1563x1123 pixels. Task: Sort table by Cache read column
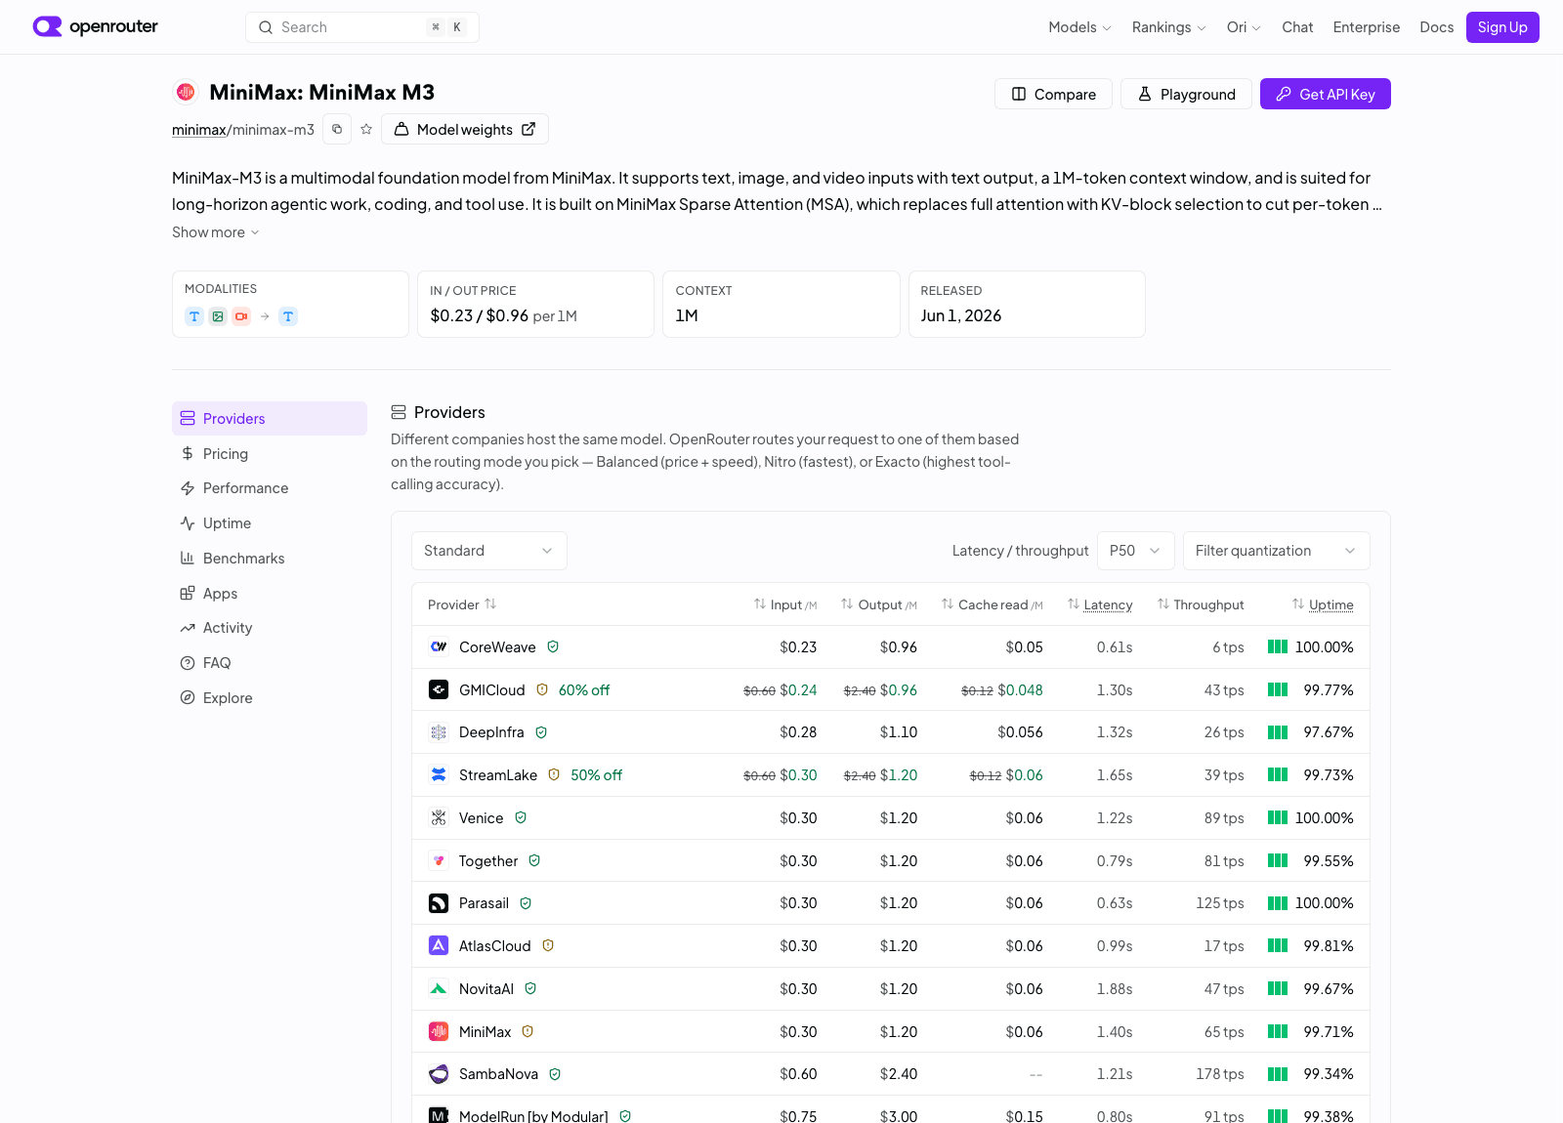click(993, 604)
